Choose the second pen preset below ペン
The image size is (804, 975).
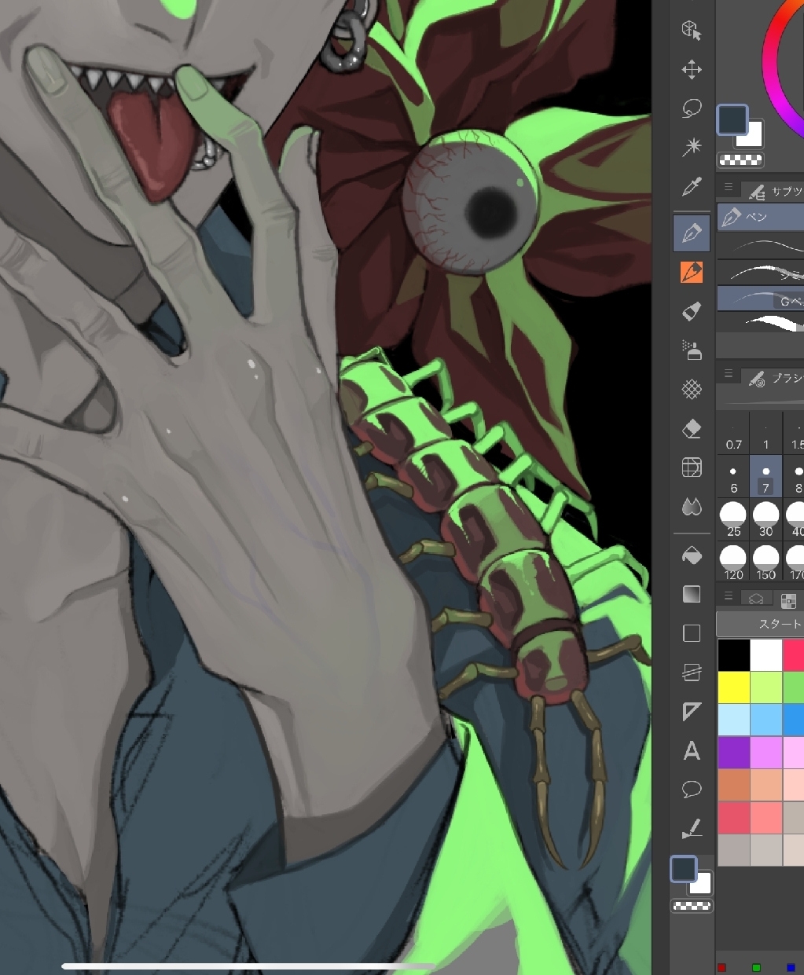point(760,273)
